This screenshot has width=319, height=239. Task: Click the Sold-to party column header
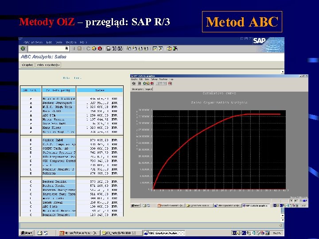(x=59, y=90)
